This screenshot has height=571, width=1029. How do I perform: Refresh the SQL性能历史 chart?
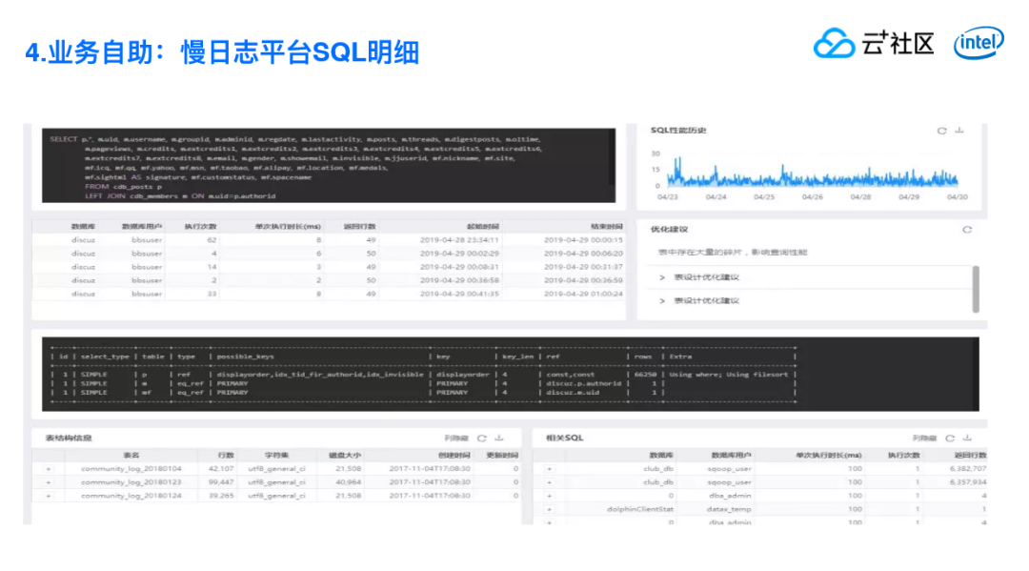941,131
